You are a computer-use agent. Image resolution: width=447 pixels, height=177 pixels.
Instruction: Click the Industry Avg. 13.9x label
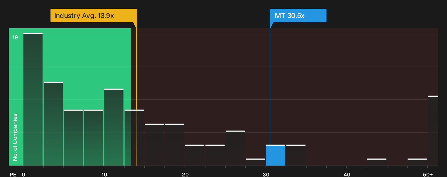tap(93, 16)
